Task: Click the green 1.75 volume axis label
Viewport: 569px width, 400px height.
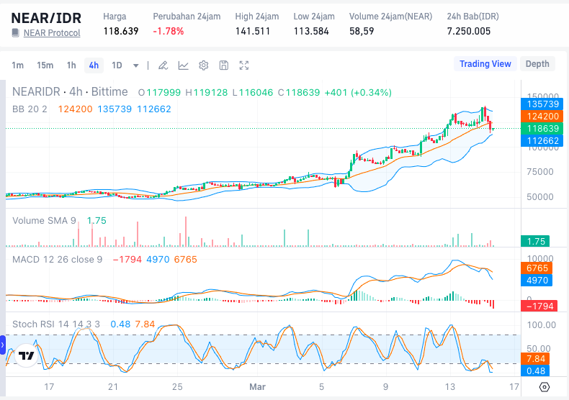Action: (x=536, y=241)
